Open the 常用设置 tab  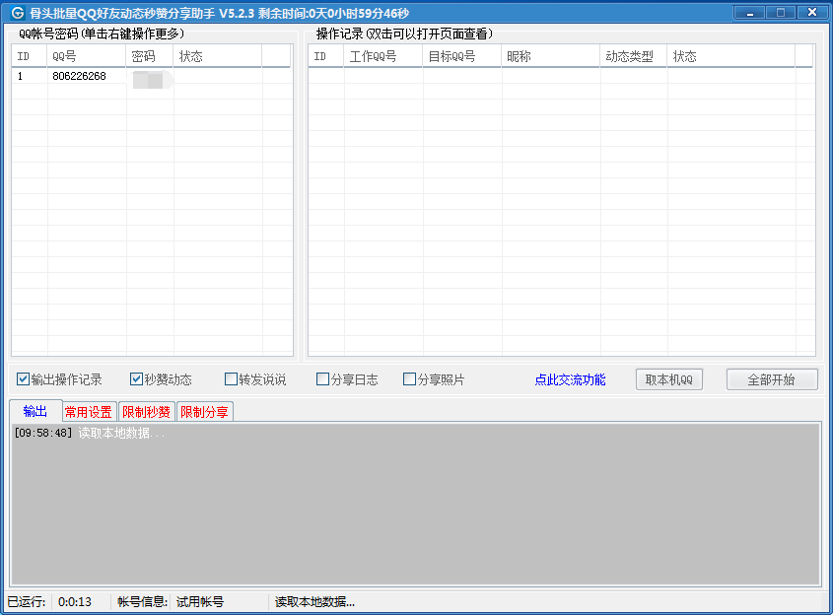click(88, 412)
